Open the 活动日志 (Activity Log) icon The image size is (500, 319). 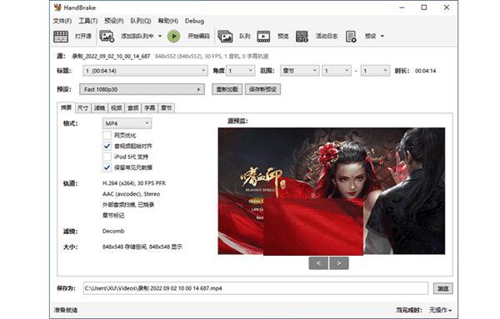point(302,36)
